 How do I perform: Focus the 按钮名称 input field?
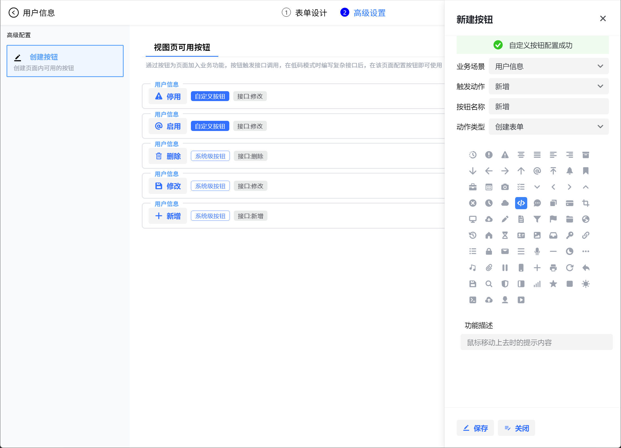(549, 107)
